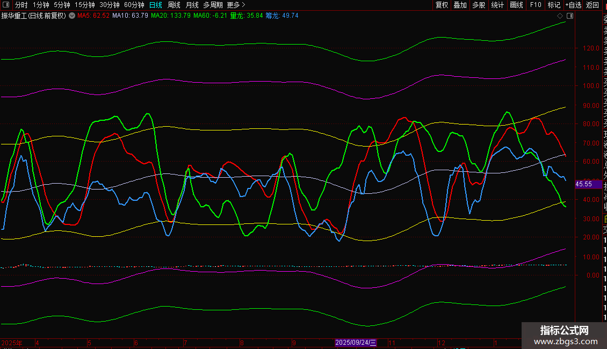Switch chart to 周线 weekly period
Viewport: 607px width, 349px height.
point(174,5)
